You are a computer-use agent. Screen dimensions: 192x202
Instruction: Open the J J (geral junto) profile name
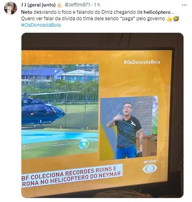pyautogui.click(x=38, y=5)
